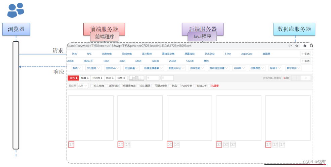Viewport: 331px width, 167px height.
Task: Click the 快速充电 link
Action: pos(107,54)
